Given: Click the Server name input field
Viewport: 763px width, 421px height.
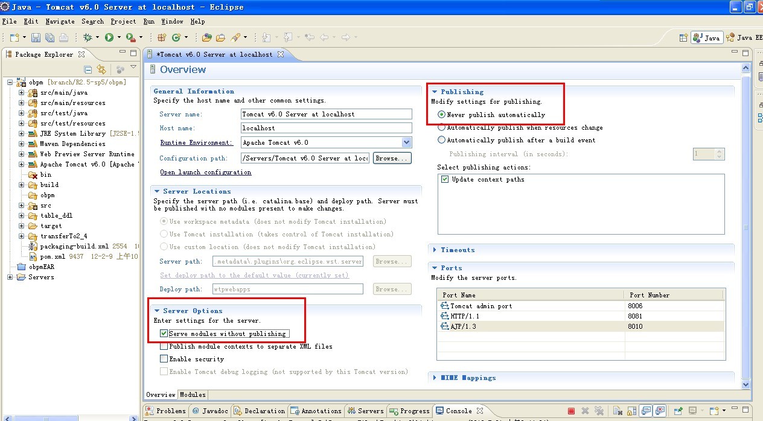Looking at the screenshot, I should (326, 114).
